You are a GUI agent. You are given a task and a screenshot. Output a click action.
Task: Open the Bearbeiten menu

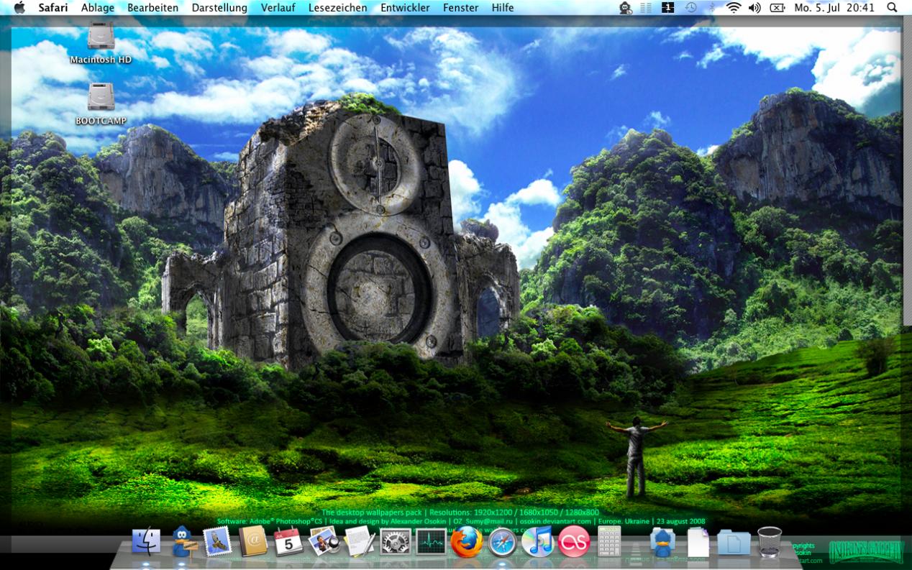[x=152, y=8]
